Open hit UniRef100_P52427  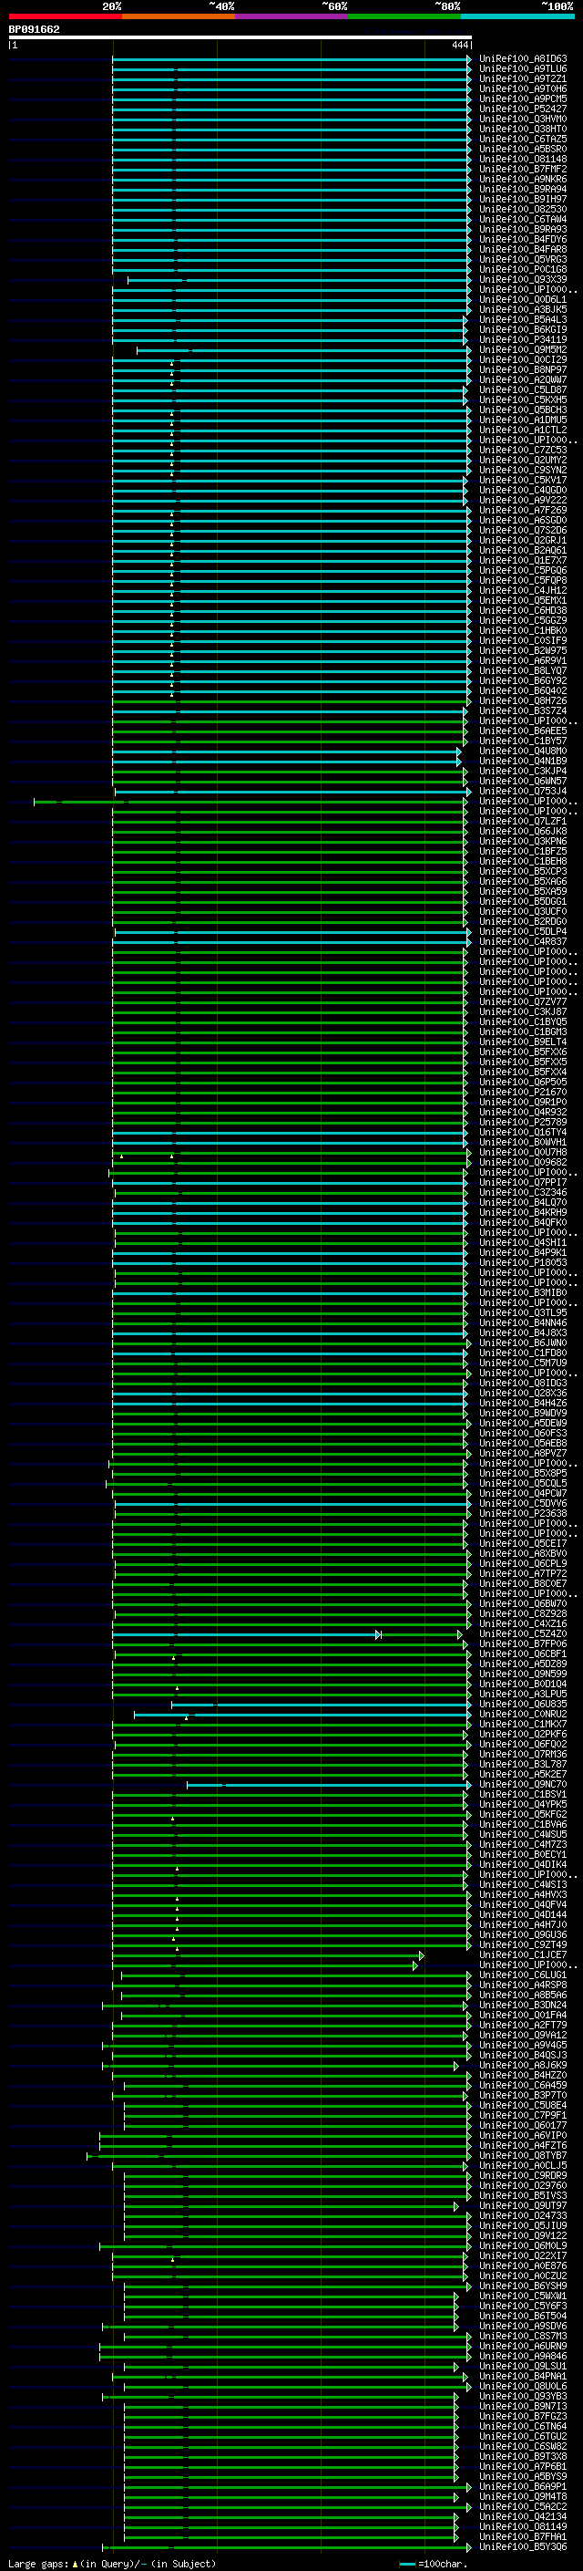tap(523, 109)
